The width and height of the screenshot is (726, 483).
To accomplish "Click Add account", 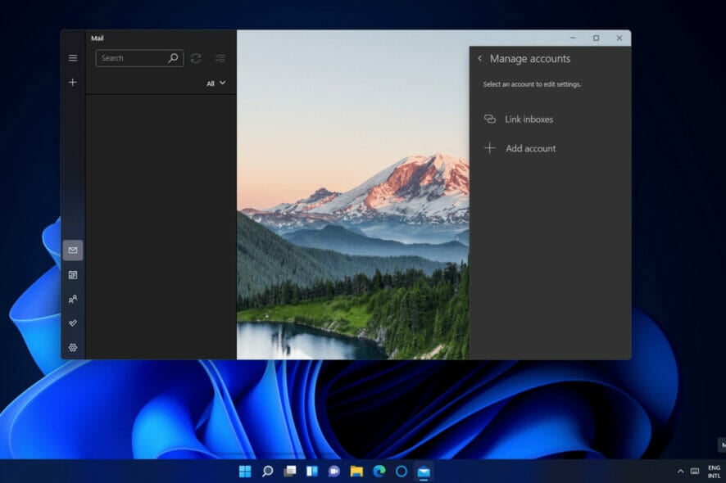I will click(530, 148).
